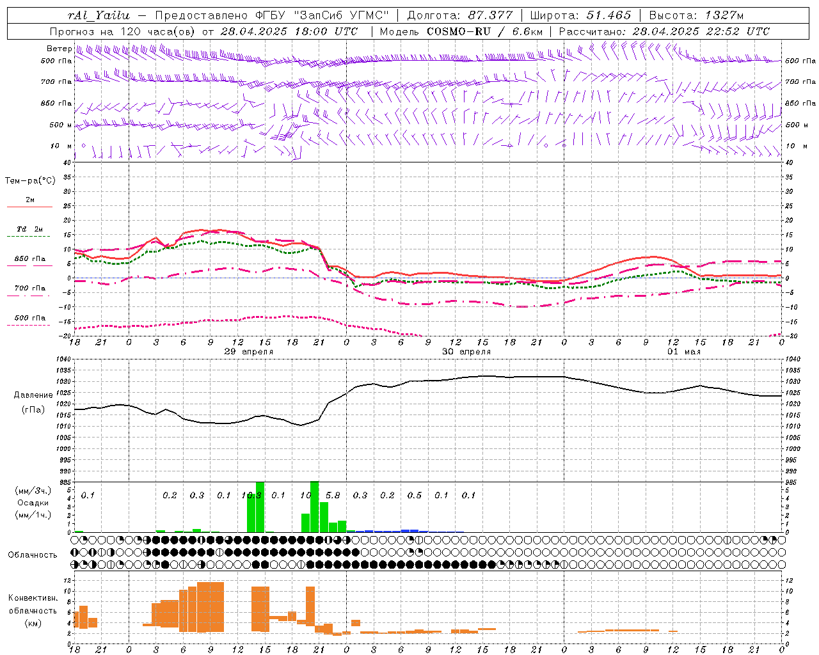
Task: Click the 700 гПа temperature legend entry
Action: click(x=29, y=288)
